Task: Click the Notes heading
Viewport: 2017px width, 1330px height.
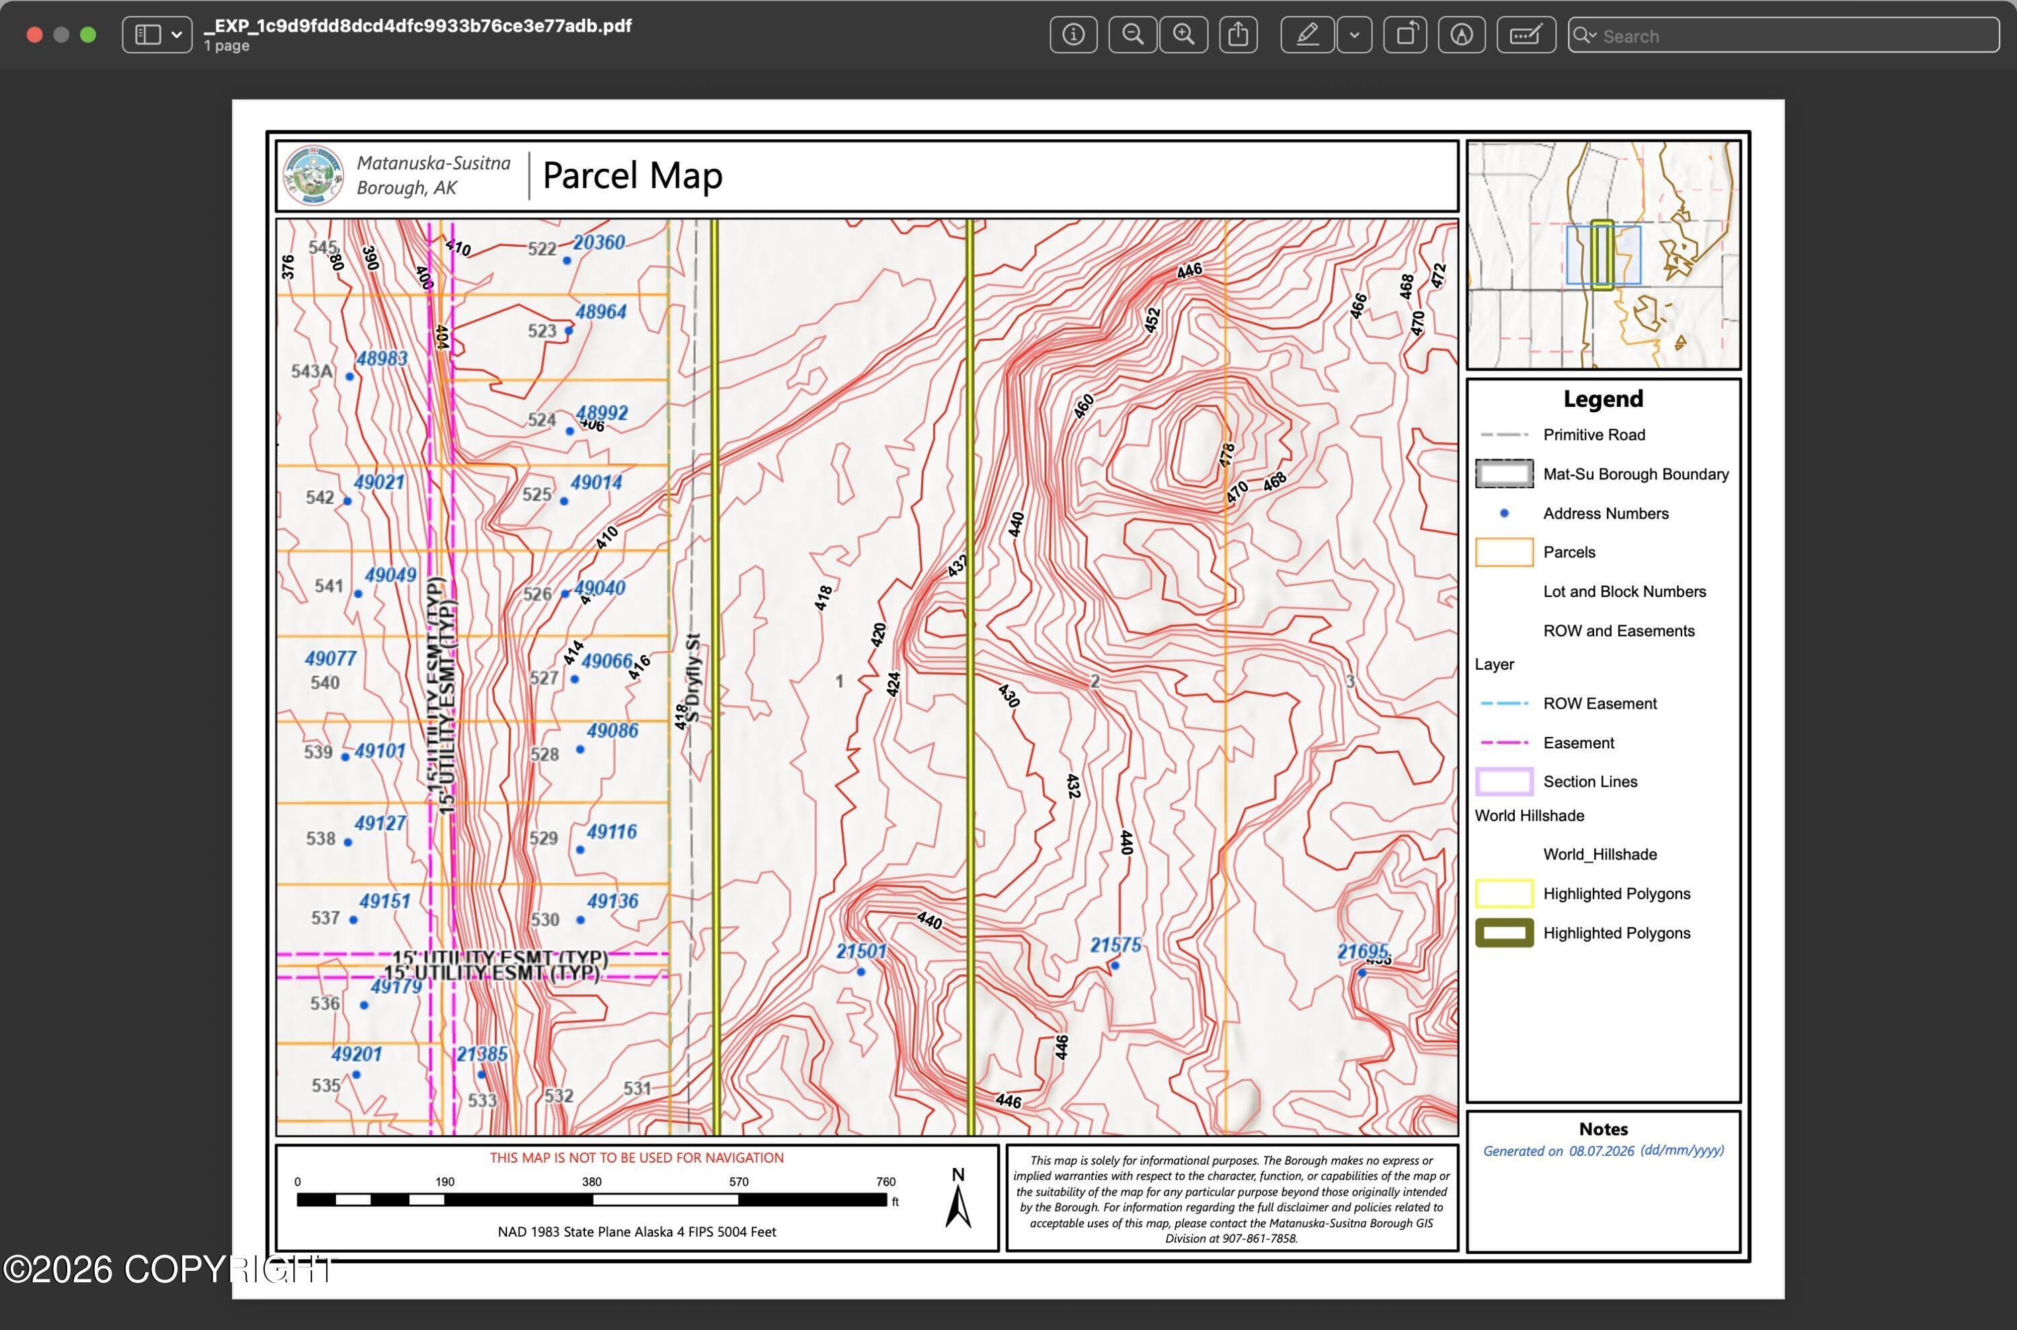Action: coord(1603,1129)
